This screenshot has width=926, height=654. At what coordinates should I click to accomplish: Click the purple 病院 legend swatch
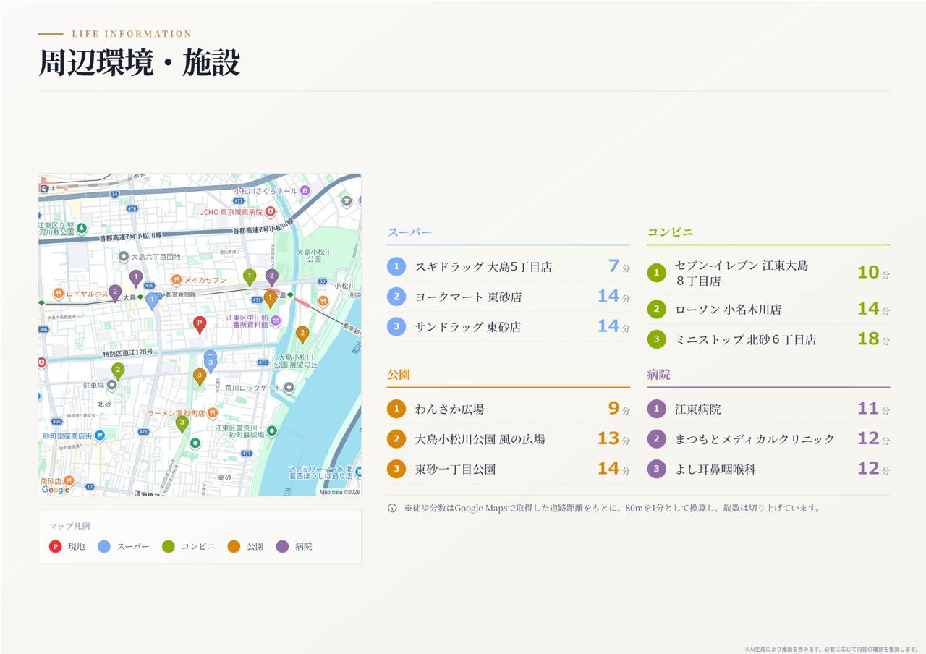(x=282, y=546)
